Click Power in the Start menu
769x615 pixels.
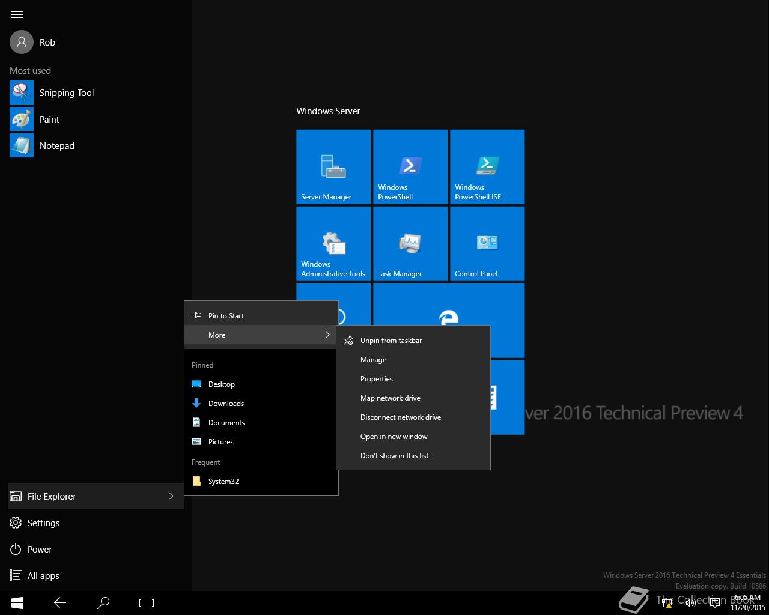point(96,549)
